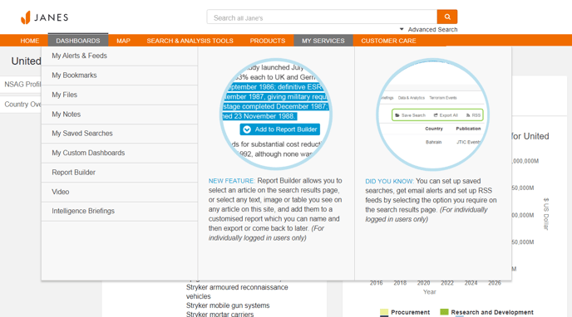572x317 pixels.
Task: Select My Bookmarks
Action: tap(119, 76)
